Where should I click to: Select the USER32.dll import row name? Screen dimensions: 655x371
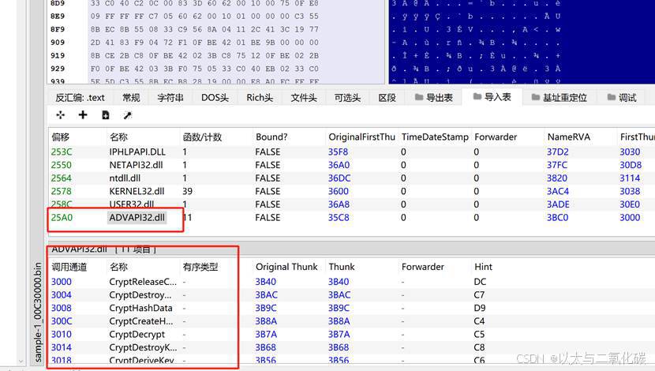(132, 204)
